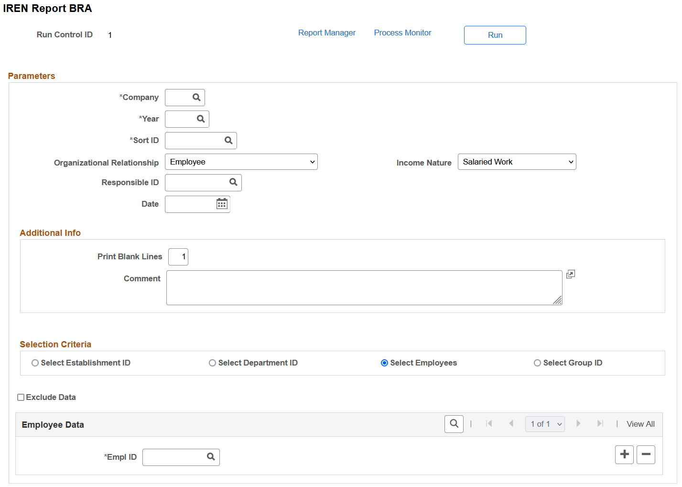Click the Run Control ID label
This screenshot has height=487, width=682.
(x=65, y=34)
